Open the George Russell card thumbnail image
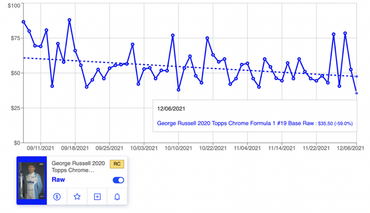Screen dimensions: 370x213 [x=32, y=181]
